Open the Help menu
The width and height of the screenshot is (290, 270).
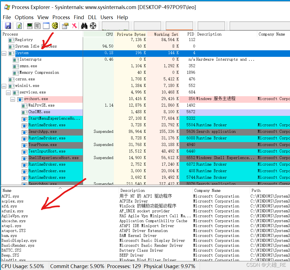point(122,17)
